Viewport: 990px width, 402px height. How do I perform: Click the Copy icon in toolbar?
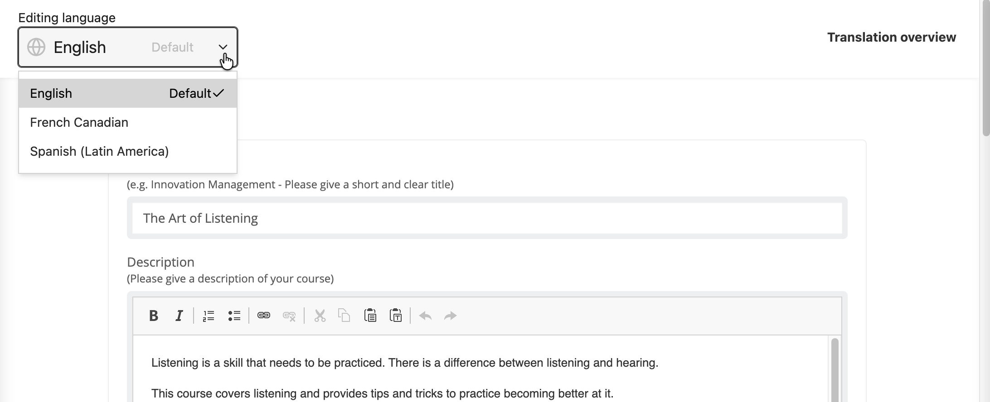pyautogui.click(x=345, y=316)
